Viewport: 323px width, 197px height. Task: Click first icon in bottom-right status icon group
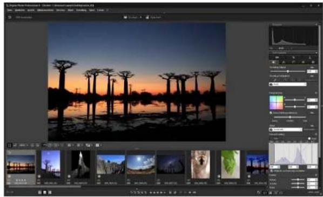[x=259, y=193]
